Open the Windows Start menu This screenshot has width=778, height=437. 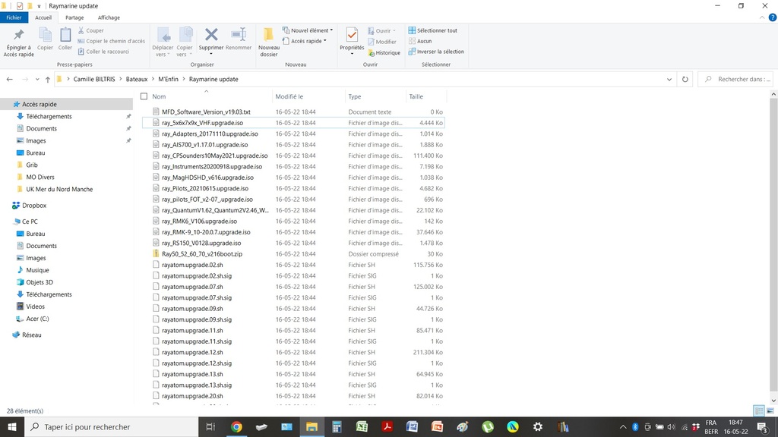pyautogui.click(x=12, y=426)
